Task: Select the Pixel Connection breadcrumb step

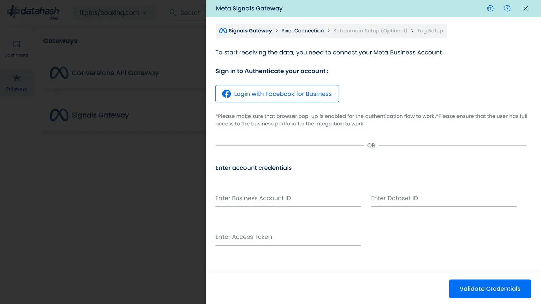Action: click(x=303, y=31)
